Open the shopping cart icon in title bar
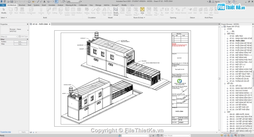The height and width of the screenshot is (137, 254). click(229, 2)
